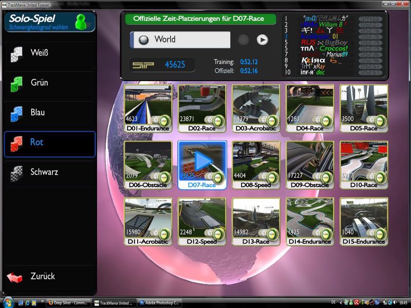Open track D10-Race
Viewport: 411px width, 308px height.
coord(364,165)
